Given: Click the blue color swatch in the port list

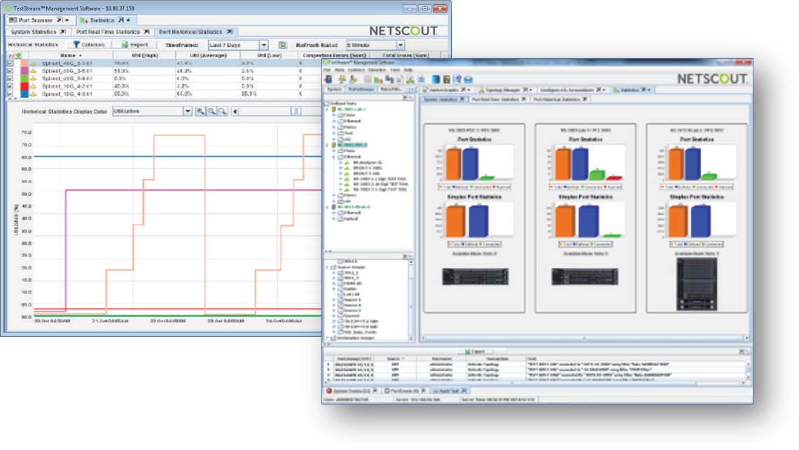Looking at the screenshot, I should [x=24, y=94].
